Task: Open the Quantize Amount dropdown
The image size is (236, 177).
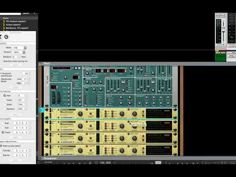Action: [24, 52]
